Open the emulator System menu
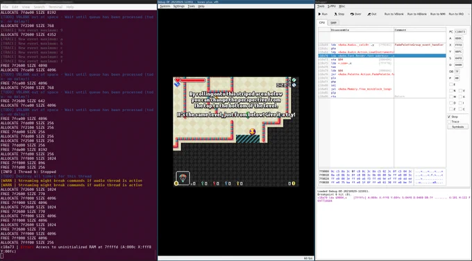 click(165, 6)
